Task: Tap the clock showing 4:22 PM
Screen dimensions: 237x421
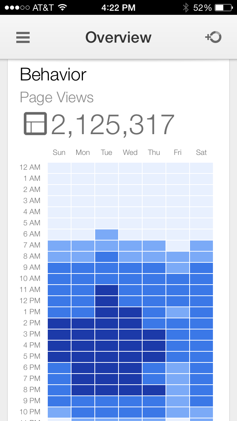Action: 118,7
